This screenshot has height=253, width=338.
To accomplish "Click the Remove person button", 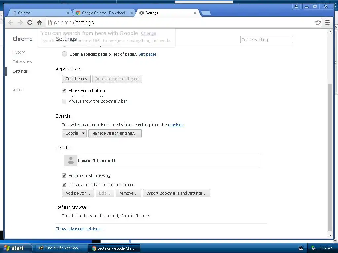I will pyautogui.click(x=128, y=193).
